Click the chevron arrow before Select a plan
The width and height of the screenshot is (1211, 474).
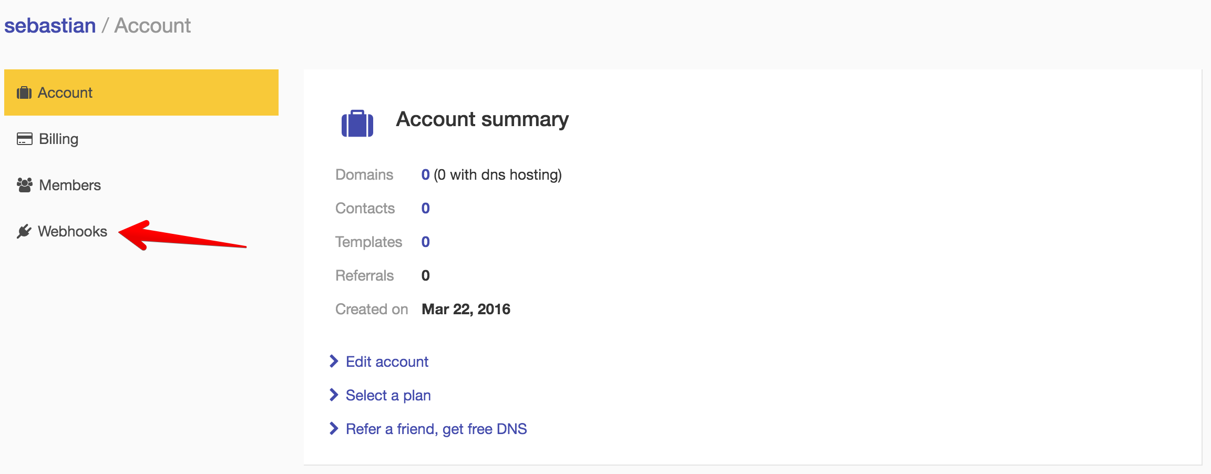[x=333, y=395]
